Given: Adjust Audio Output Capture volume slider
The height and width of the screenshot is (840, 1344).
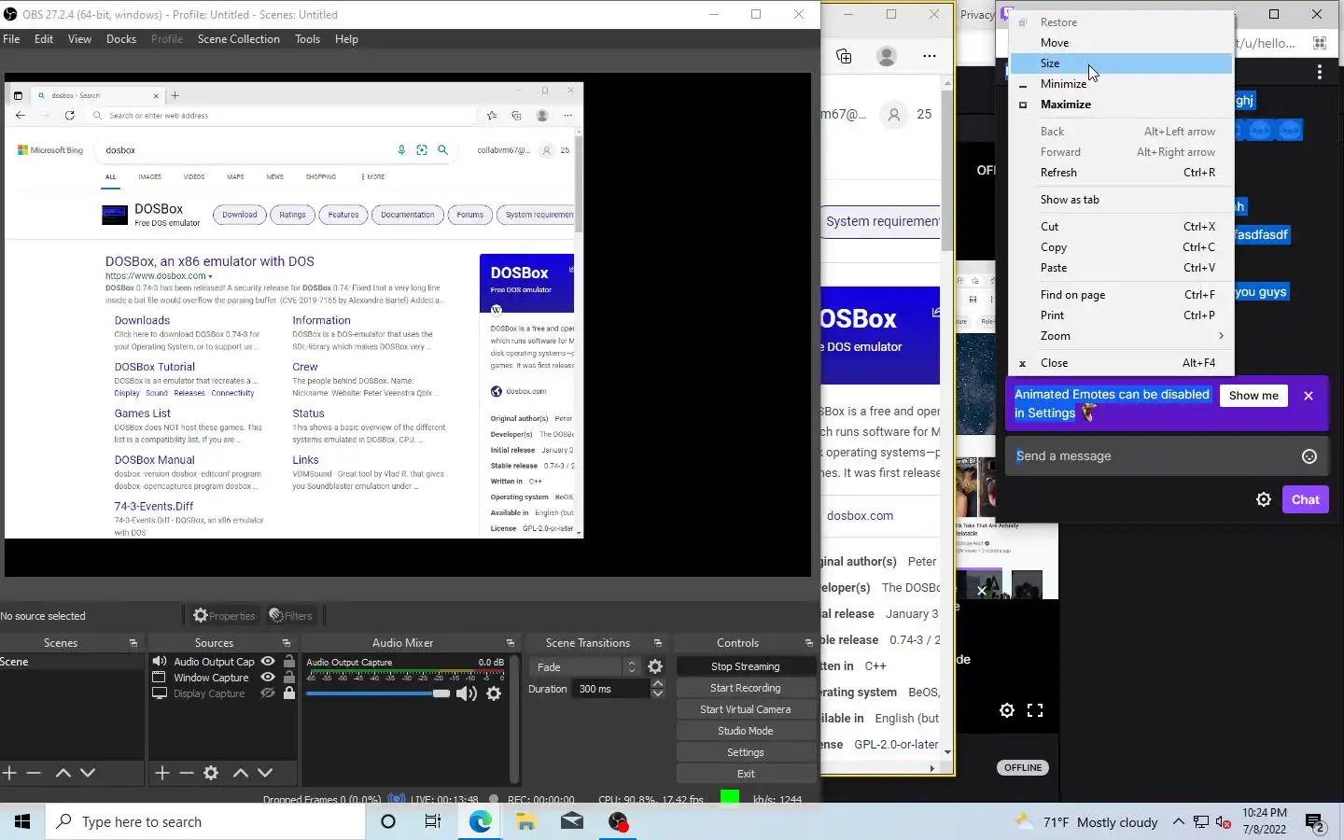Looking at the screenshot, I should 378,693.
